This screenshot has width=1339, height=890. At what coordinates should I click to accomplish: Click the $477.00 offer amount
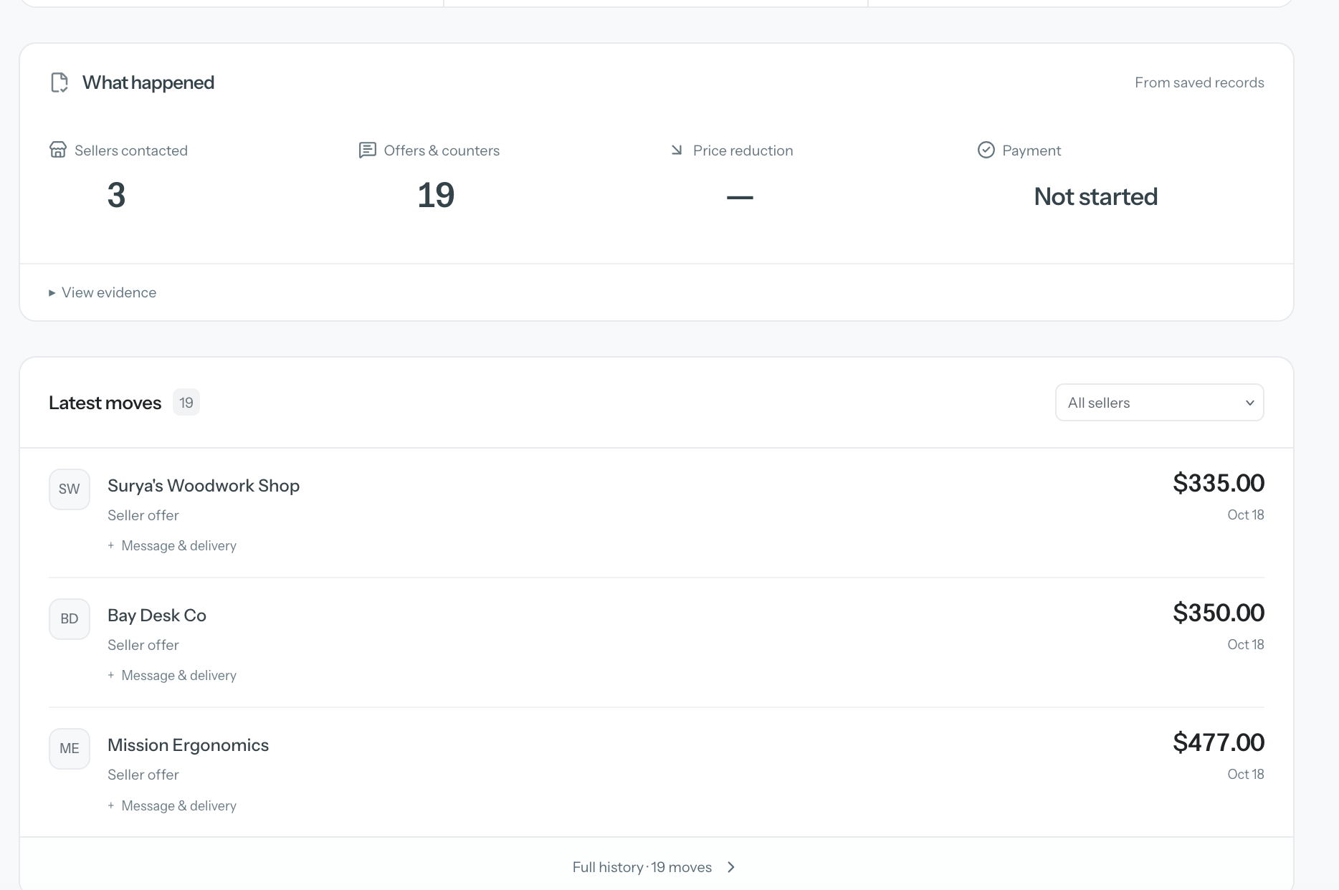pos(1219,742)
